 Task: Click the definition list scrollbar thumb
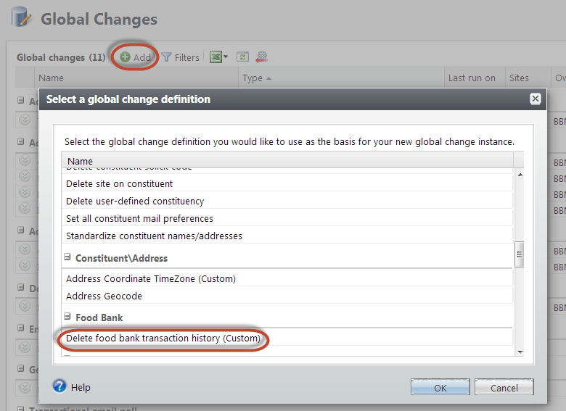tap(519, 254)
